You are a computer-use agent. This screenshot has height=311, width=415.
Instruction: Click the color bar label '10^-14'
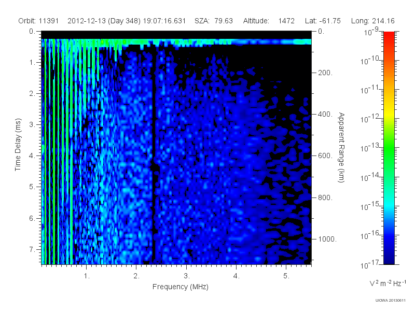(371, 177)
